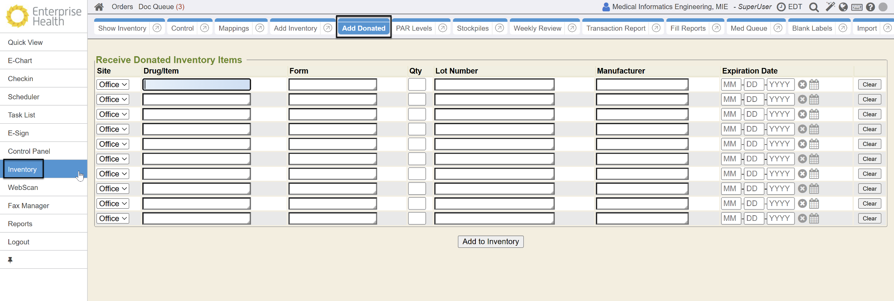894x301 pixels.
Task: Focus the first row Lot Number field
Action: (x=494, y=85)
